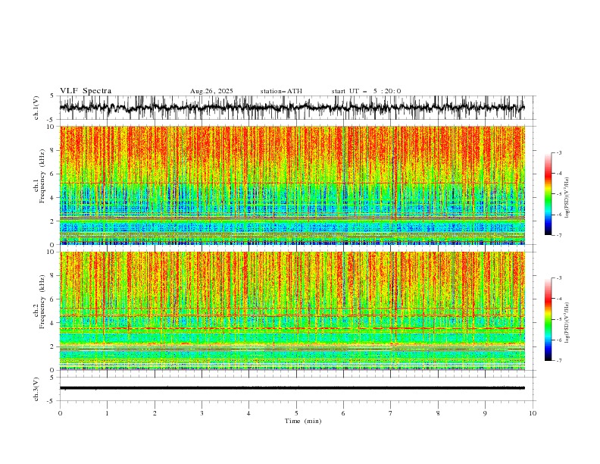Click the start UT 5:20:0 label

(366, 91)
